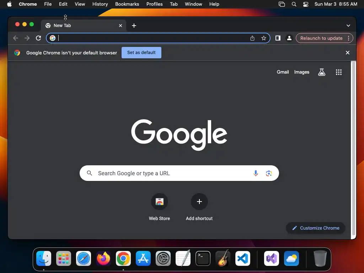364x273 pixels.
Task: Open the Profiles menu
Action: 154,4
